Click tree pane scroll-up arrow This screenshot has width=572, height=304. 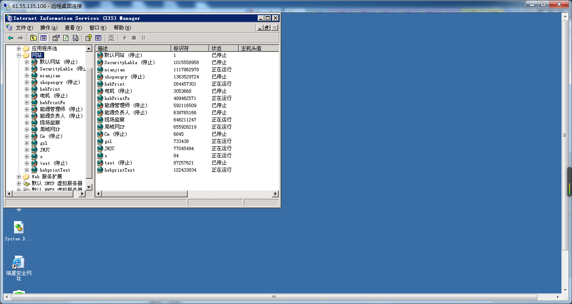[x=89, y=48]
